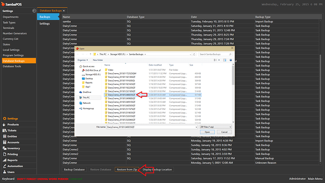Expand the address bar previous locations dropdown
Screen dimensions: 325x183
pyautogui.click(x=190, y=54)
